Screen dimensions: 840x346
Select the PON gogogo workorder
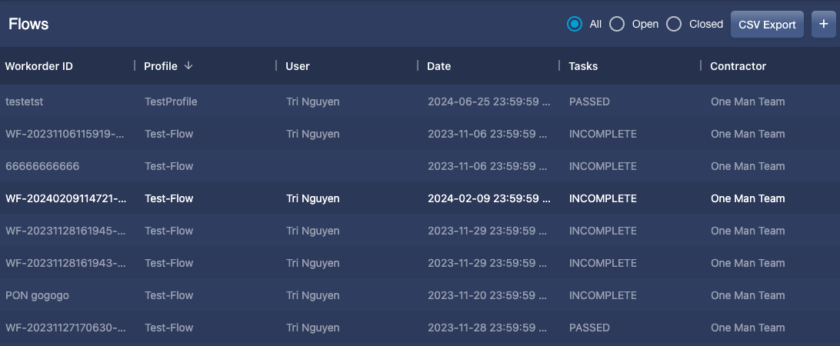[x=420, y=295]
